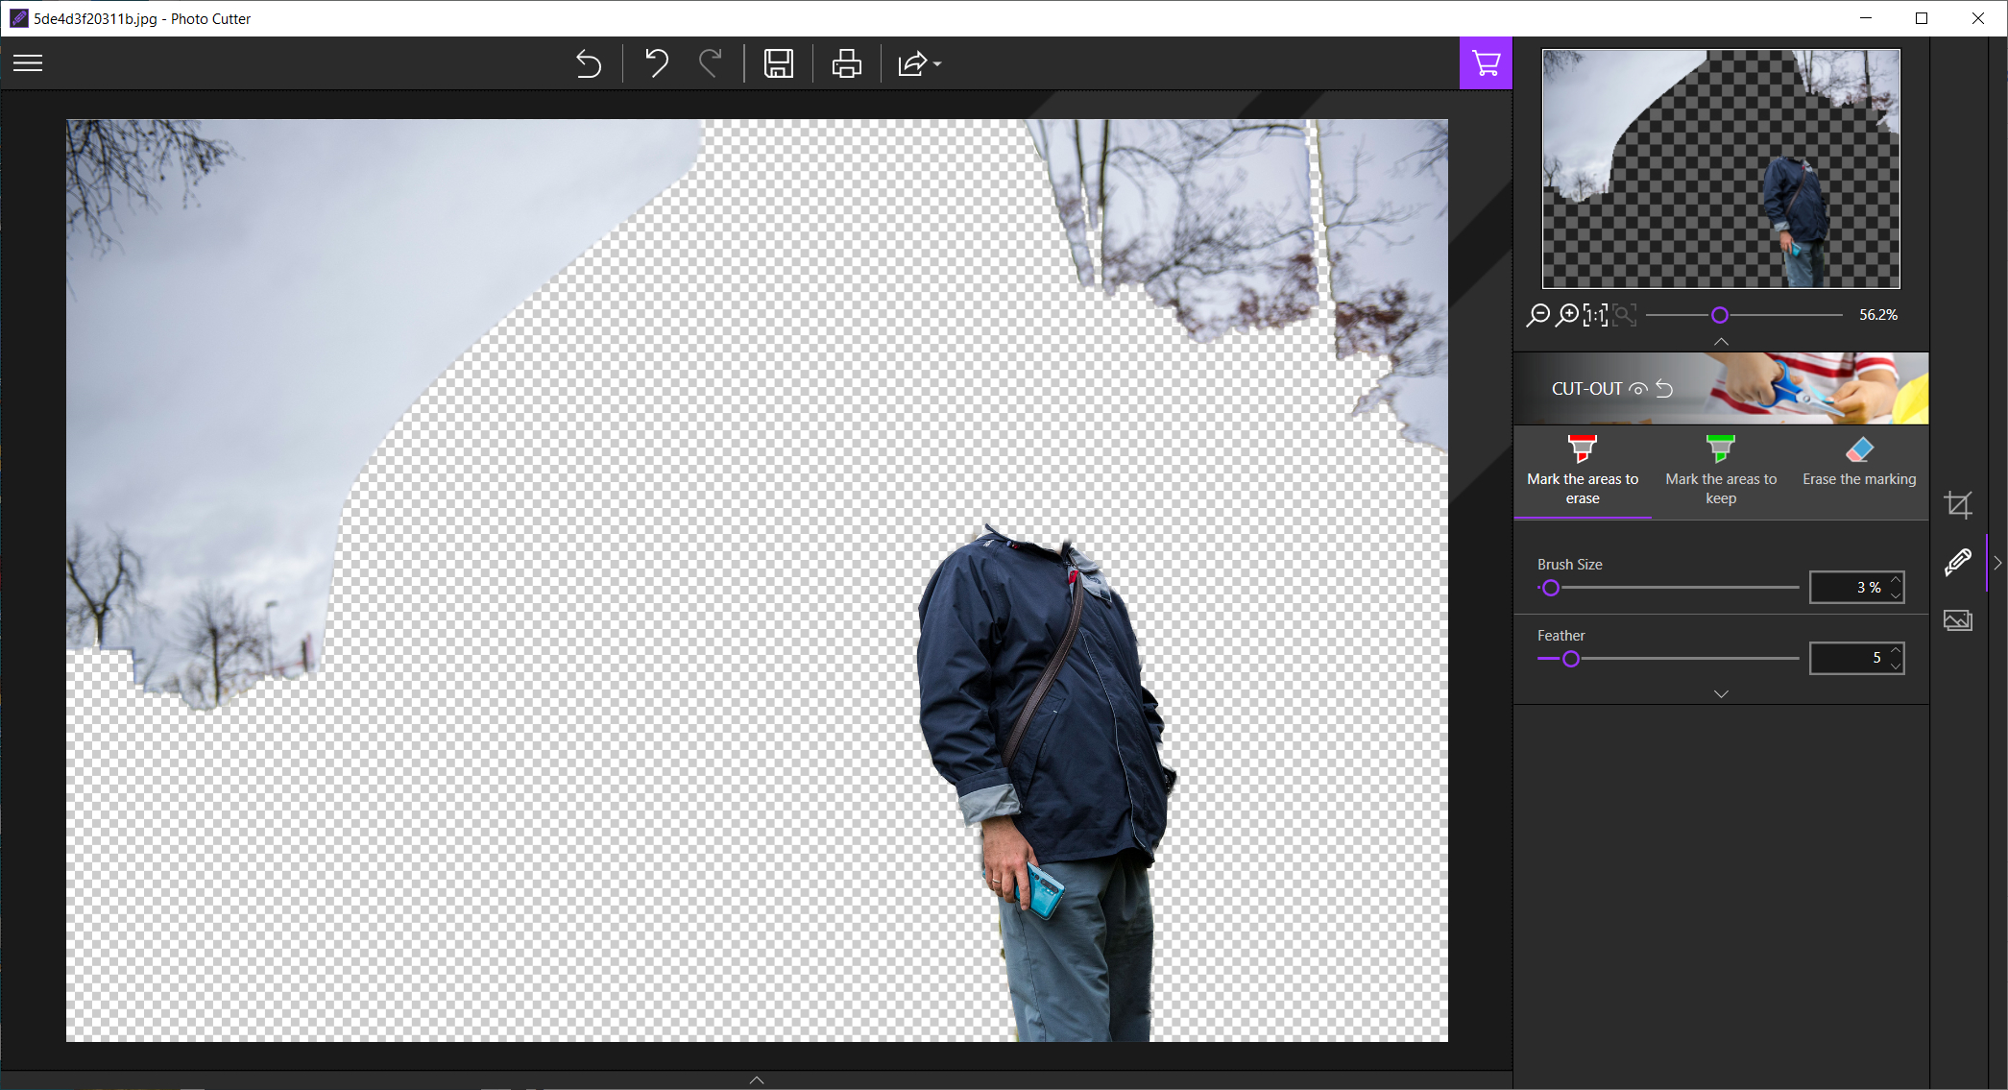
Task: Click the Feather value input field
Action: (1849, 659)
